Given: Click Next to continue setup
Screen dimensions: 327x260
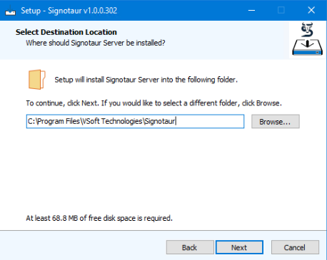Looking at the screenshot, I should pos(239,247).
